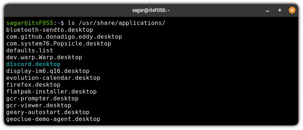The width and height of the screenshot is (303, 130).
Task: Click com.system76.Popsicle.desktop line
Action: 59,44
